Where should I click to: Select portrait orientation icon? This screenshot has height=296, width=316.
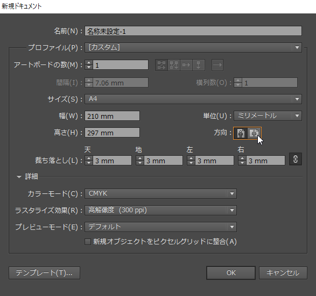(x=241, y=133)
